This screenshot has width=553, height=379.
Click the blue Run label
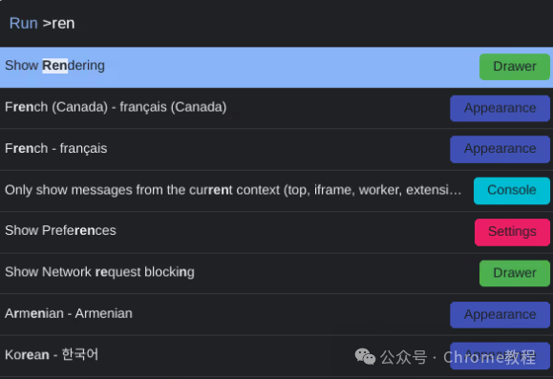[23, 23]
